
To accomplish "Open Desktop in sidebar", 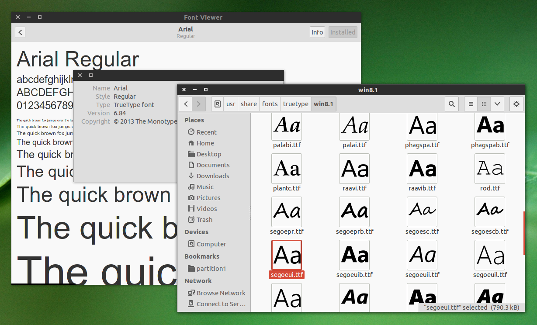I will 204,154.
